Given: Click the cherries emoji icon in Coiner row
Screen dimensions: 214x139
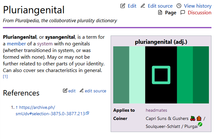Looking at the screenshot, I should 192,118.
